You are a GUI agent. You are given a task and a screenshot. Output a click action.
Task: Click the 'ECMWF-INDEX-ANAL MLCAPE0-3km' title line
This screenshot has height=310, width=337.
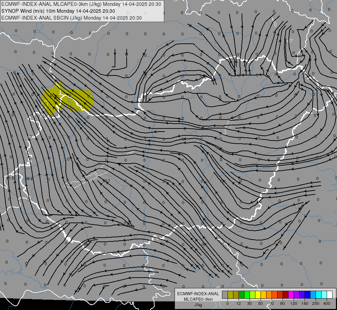tap(81, 4)
